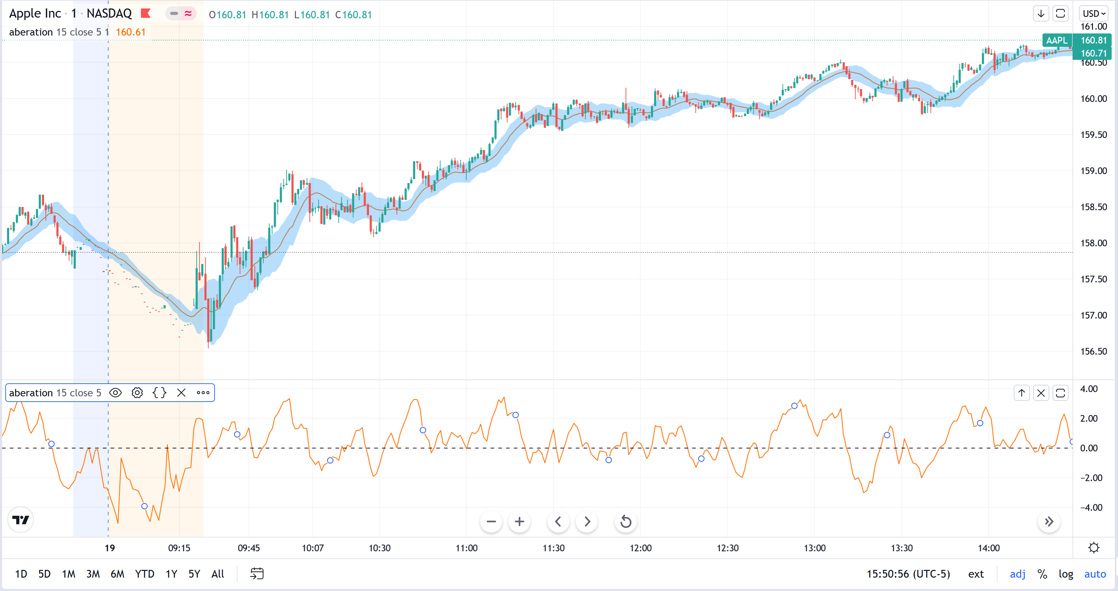Click the NASDAQ exchange label

[x=109, y=13]
